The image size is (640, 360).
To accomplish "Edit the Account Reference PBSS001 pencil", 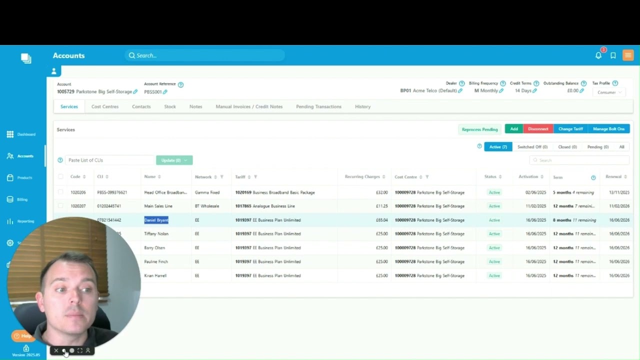I will coord(165,92).
